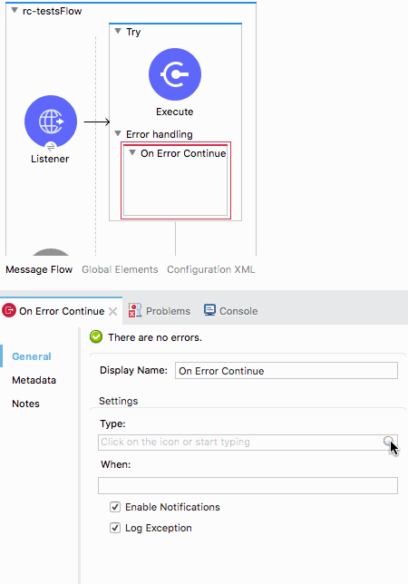Viewport: 408px width, 584px height.
Task: Toggle Log Exception checkbox
Action: pos(115,528)
